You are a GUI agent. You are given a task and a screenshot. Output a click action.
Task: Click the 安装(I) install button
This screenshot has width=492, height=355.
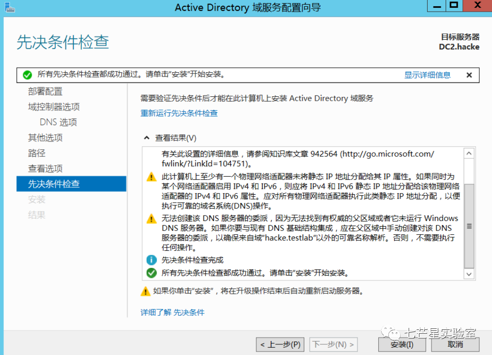pos(402,345)
